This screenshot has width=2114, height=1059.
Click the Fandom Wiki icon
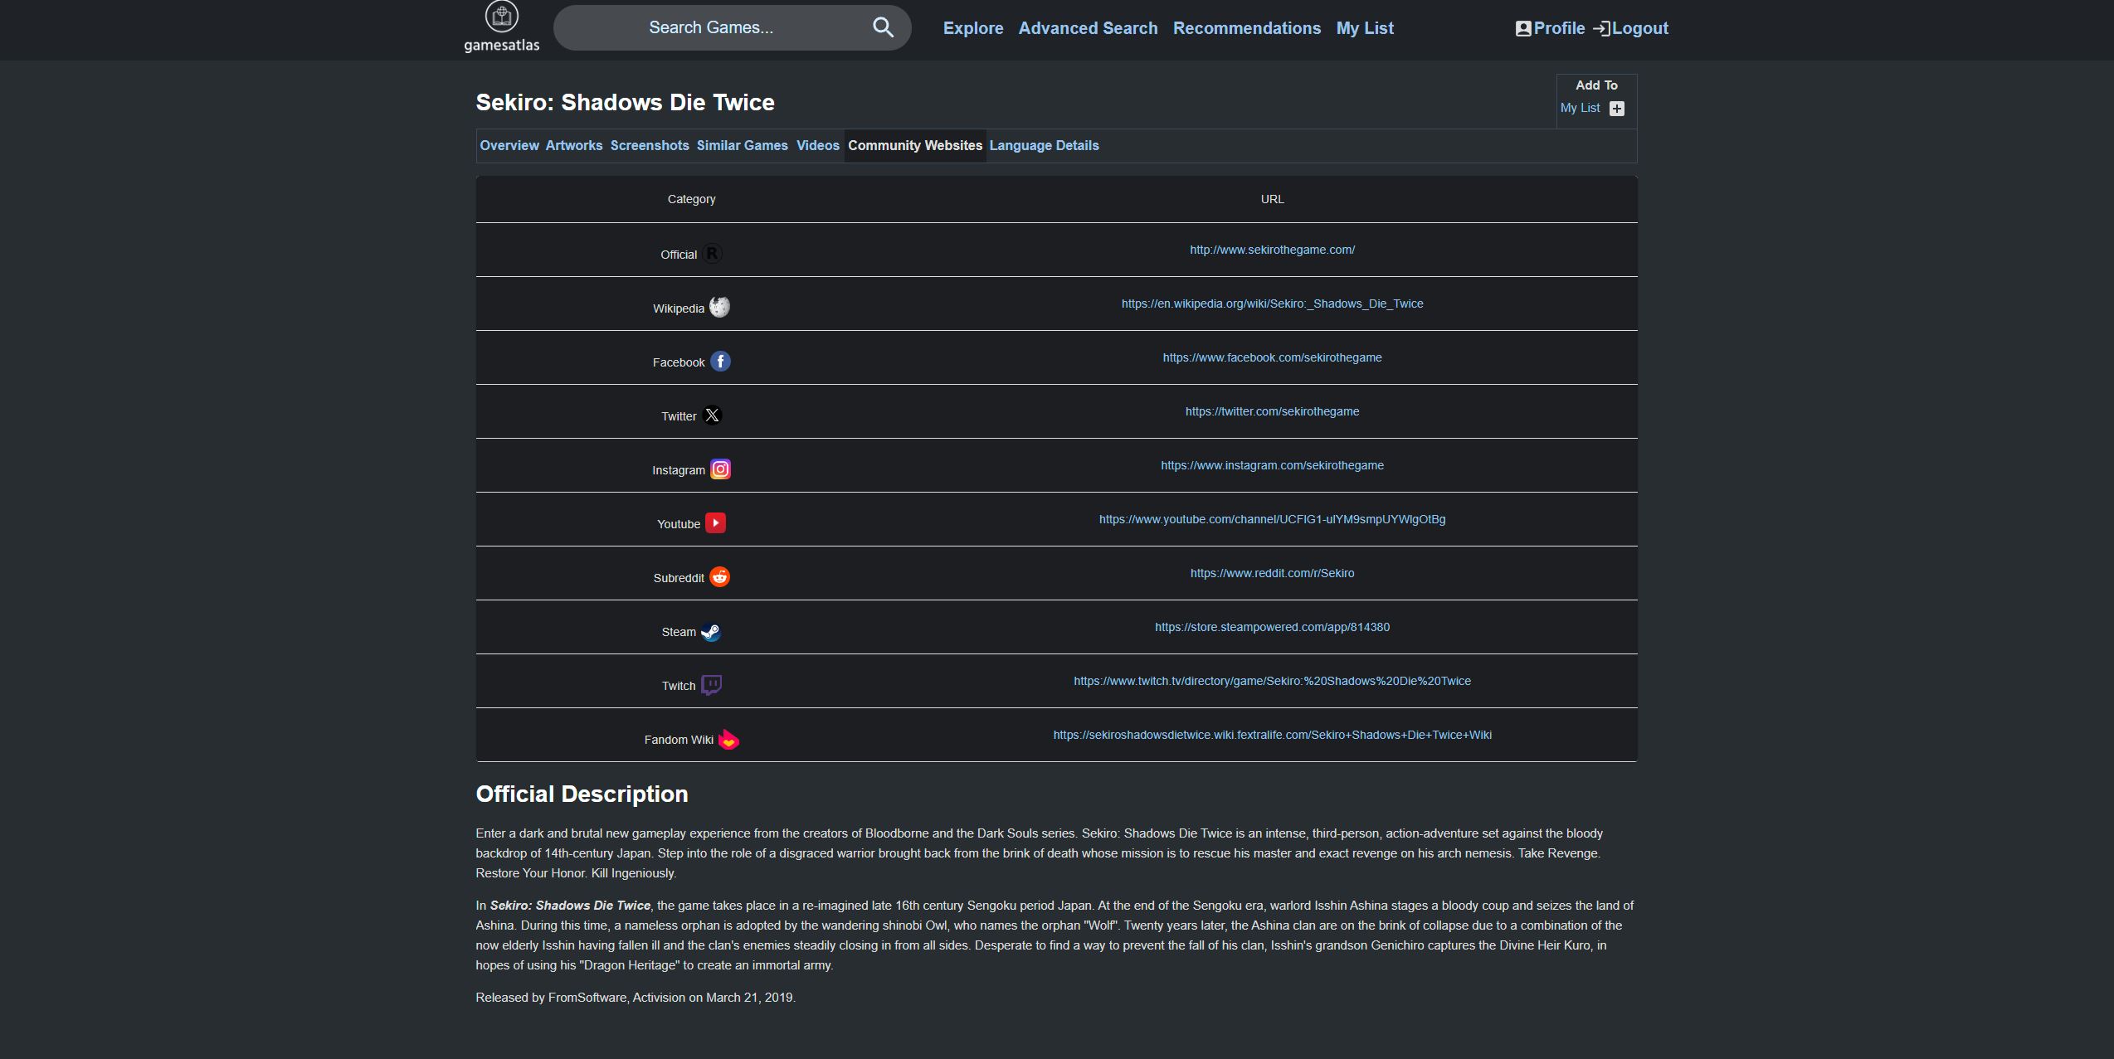tap(728, 740)
